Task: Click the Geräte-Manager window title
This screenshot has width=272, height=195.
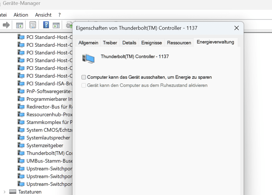Action: [x=21, y=3]
